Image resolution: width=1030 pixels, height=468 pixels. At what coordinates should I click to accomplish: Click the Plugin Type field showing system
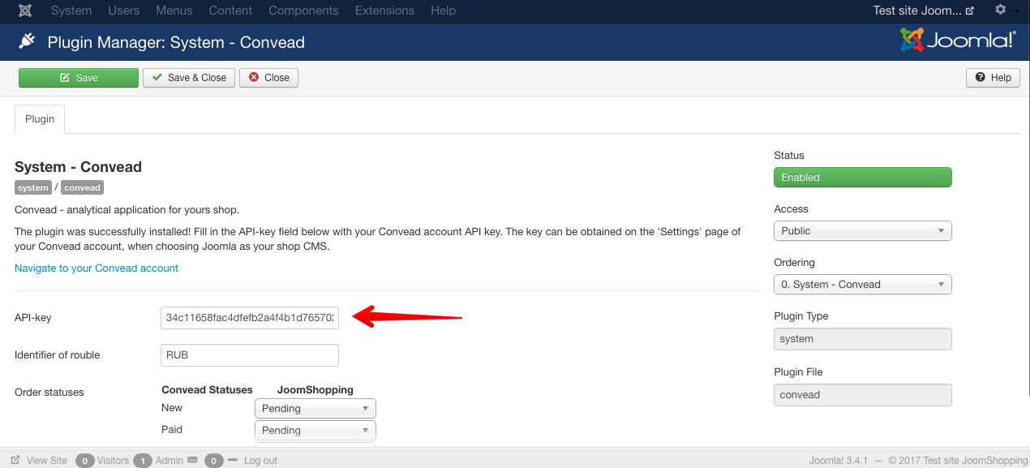[863, 339]
